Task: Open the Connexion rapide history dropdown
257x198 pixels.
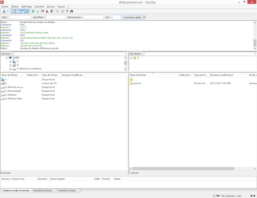Action: (x=144, y=17)
